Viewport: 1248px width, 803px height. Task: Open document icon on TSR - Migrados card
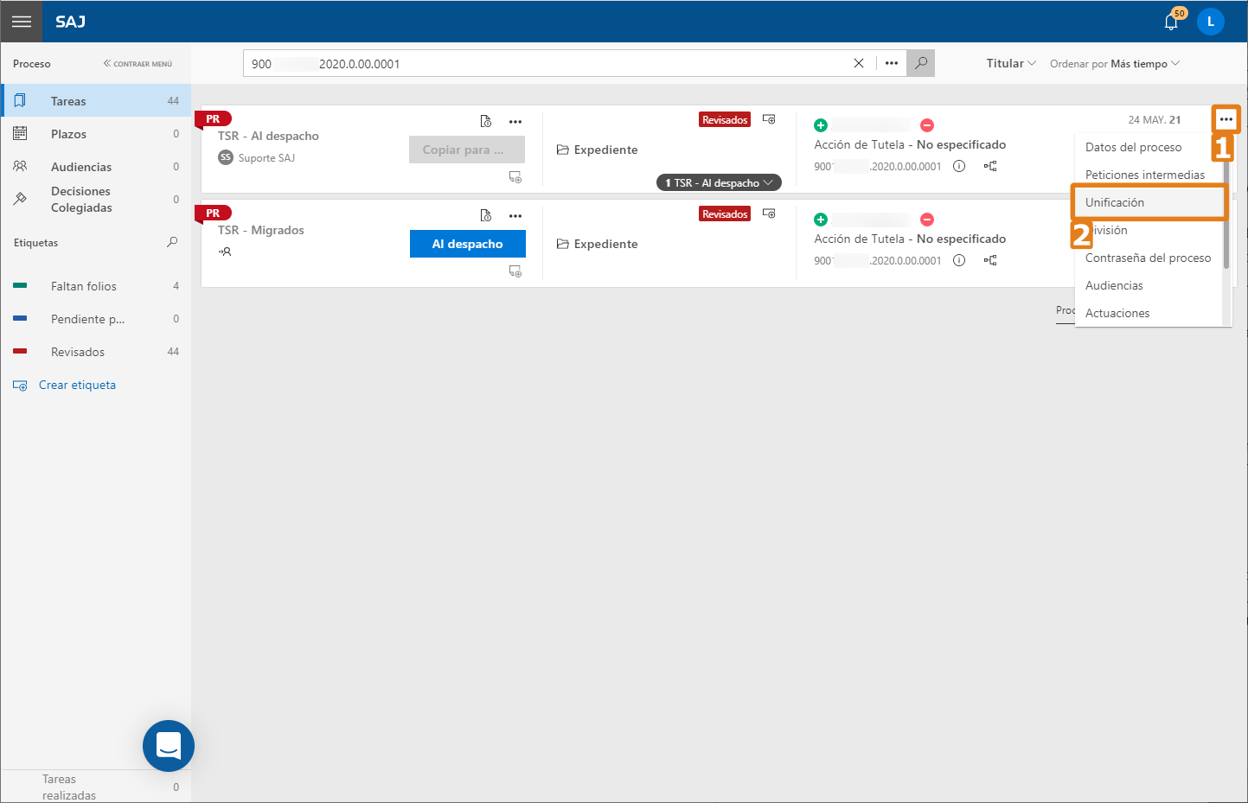pyautogui.click(x=486, y=215)
